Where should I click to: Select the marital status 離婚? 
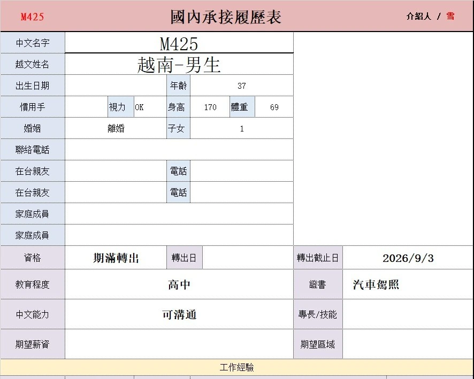click(116, 129)
